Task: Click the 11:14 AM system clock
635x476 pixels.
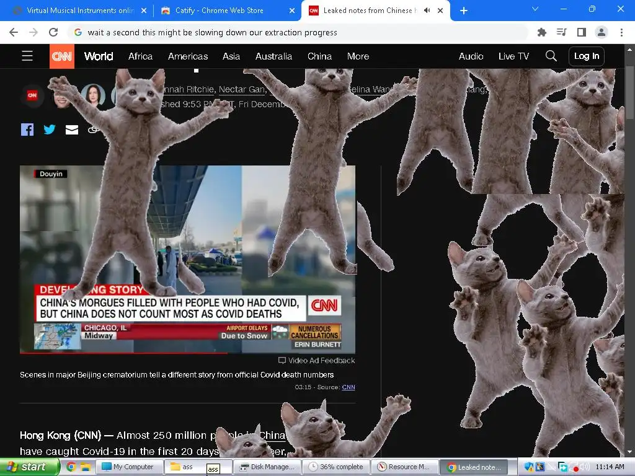Action: (610, 467)
